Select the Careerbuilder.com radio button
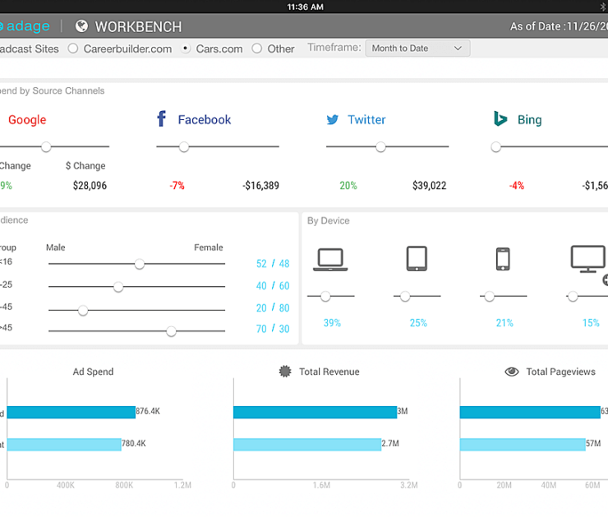 click(x=73, y=48)
